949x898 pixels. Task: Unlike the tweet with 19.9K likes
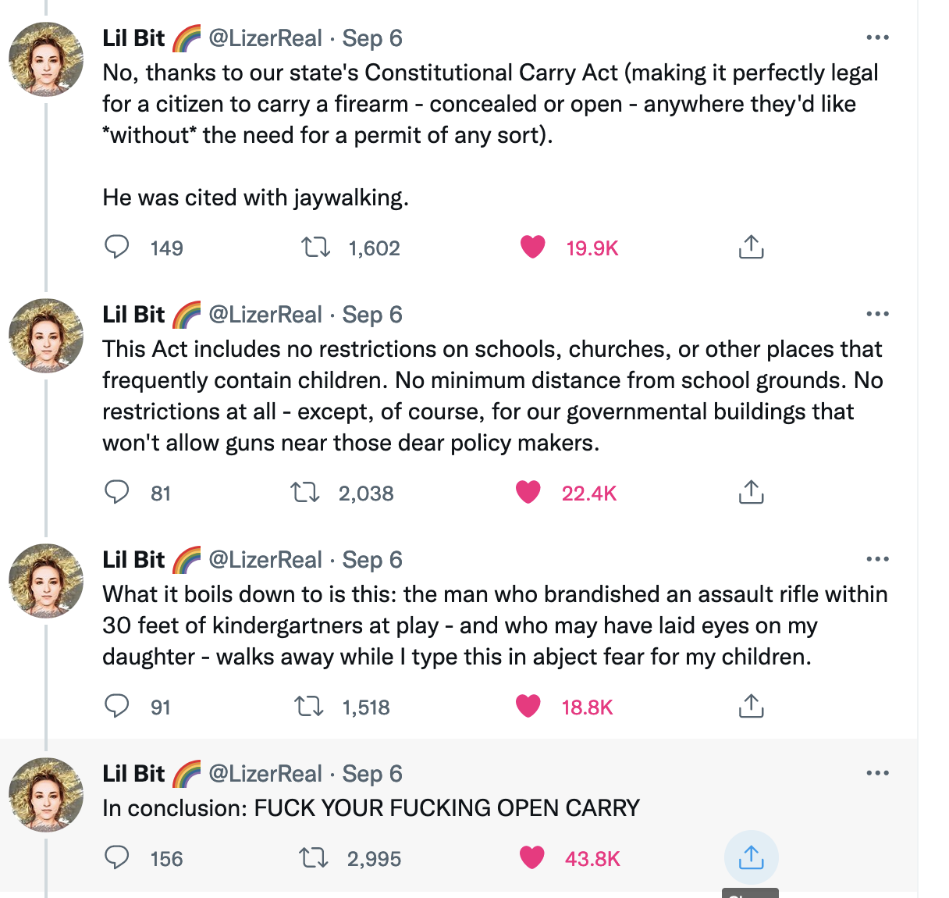point(533,248)
